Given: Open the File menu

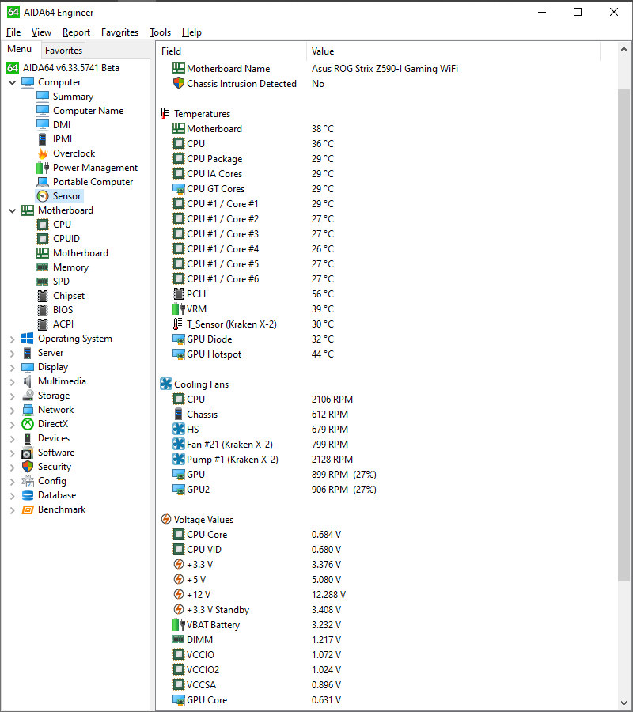Looking at the screenshot, I should (x=13, y=32).
